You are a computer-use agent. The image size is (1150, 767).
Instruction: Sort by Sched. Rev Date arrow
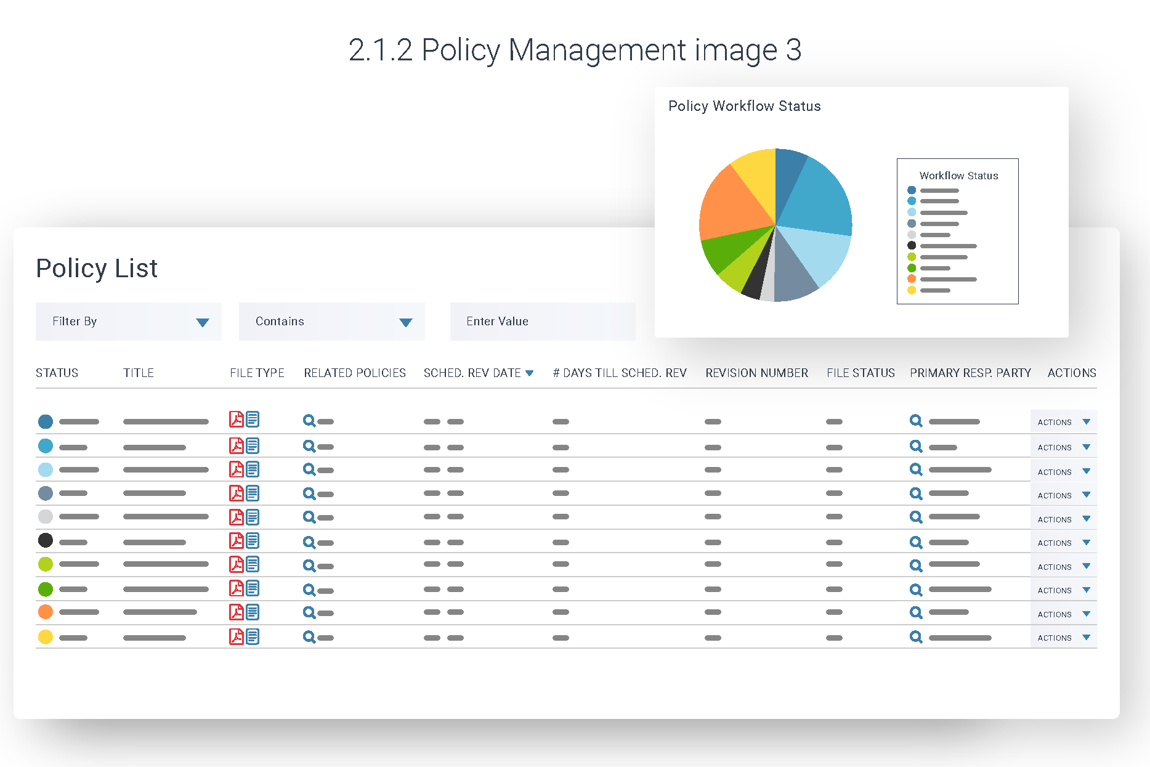coord(529,373)
